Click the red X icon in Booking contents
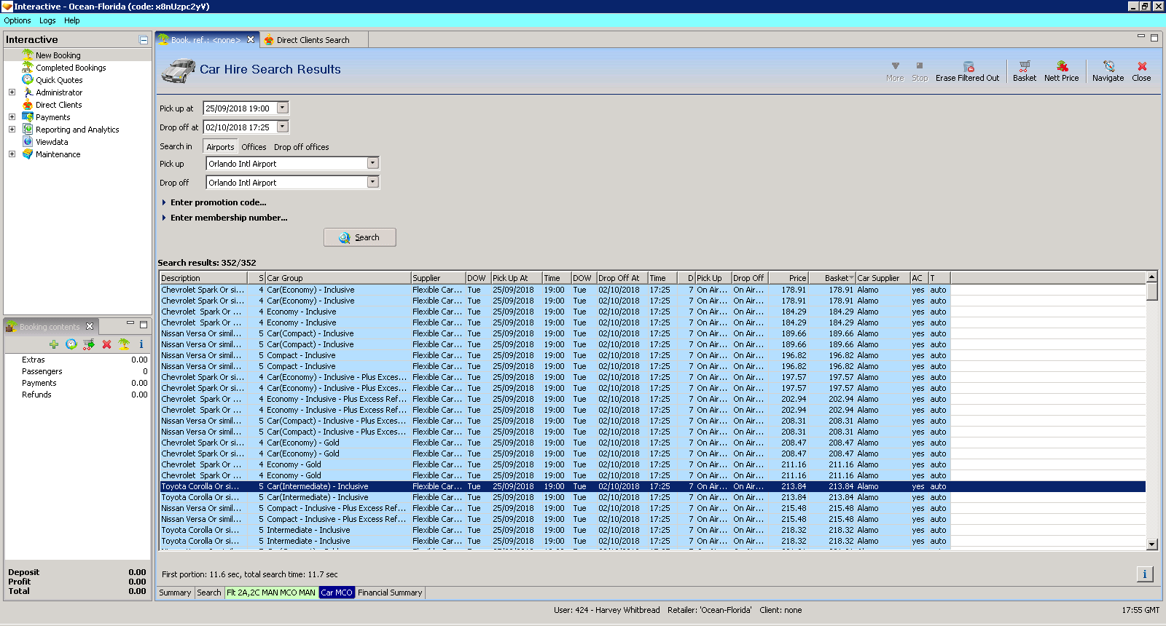This screenshot has width=1166, height=626. tap(106, 344)
